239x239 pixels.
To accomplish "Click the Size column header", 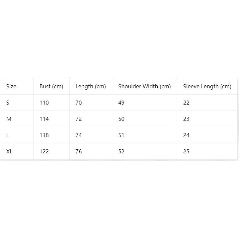I will coord(17,86).
